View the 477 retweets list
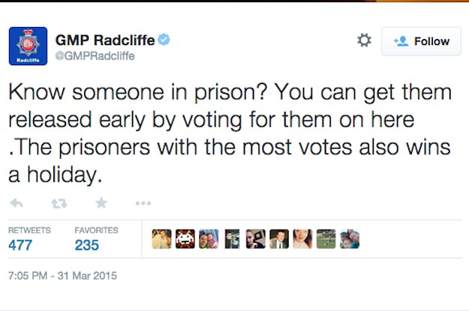Screen dimensions: 469x311 click(29, 239)
